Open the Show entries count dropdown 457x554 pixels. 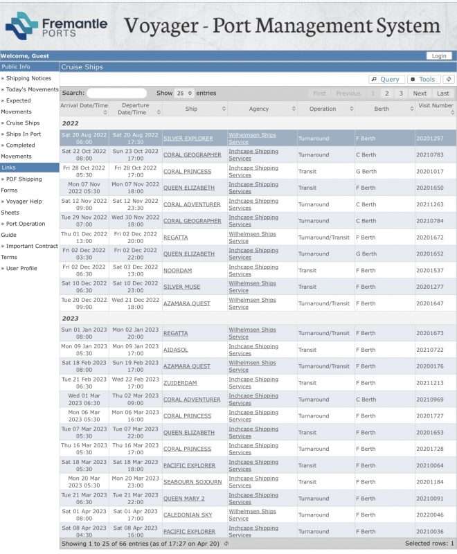point(184,93)
